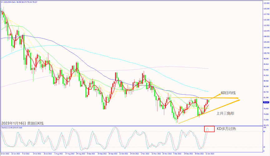
Task: Click the 10 Jun 2022 date marker
Action: [x=7, y=154]
